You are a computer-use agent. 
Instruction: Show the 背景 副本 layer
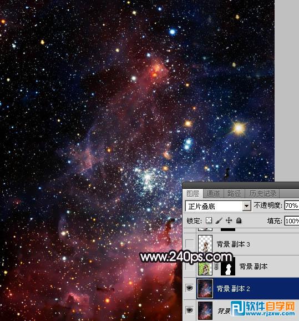(x=189, y=267)
